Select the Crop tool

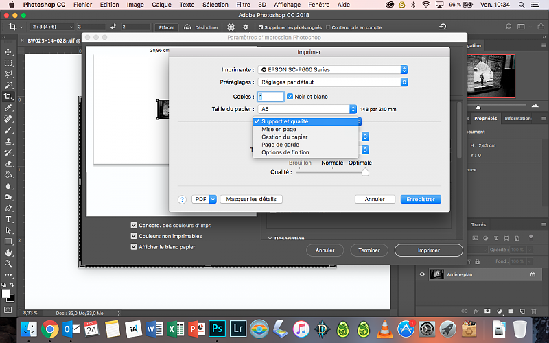8,97
